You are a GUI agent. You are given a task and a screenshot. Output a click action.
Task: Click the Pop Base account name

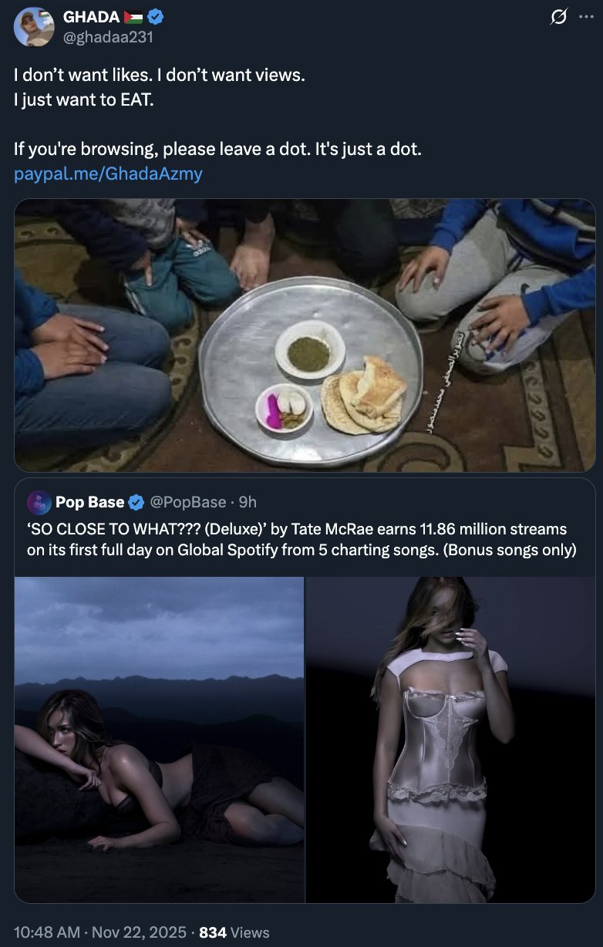click(89, 502)
